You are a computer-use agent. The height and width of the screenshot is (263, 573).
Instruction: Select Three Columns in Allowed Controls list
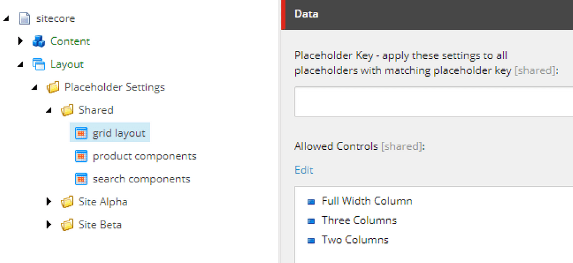(x=359, y=220)
